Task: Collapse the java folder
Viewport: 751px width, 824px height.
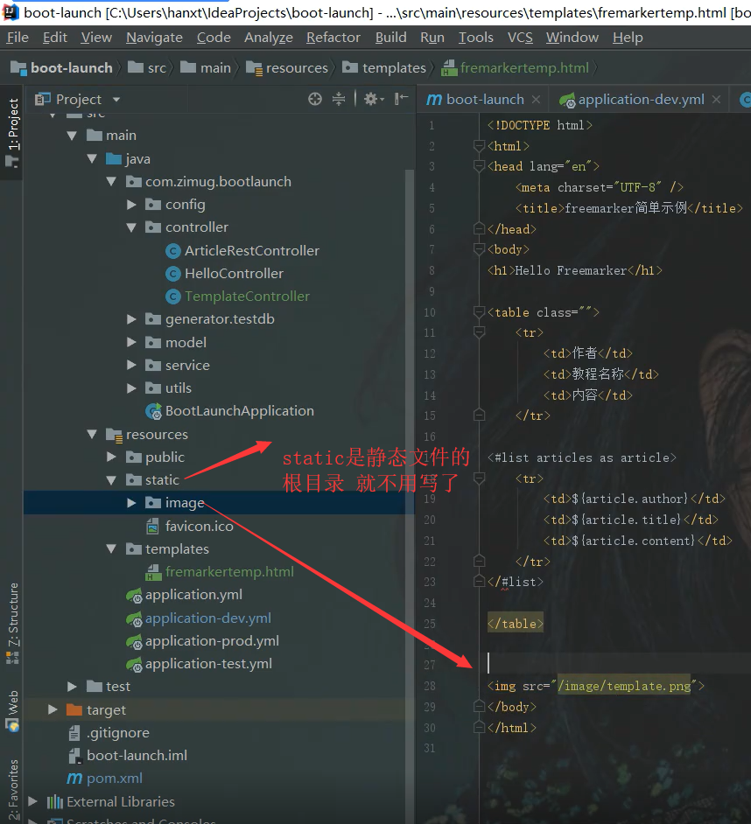Action: [92, 158]
